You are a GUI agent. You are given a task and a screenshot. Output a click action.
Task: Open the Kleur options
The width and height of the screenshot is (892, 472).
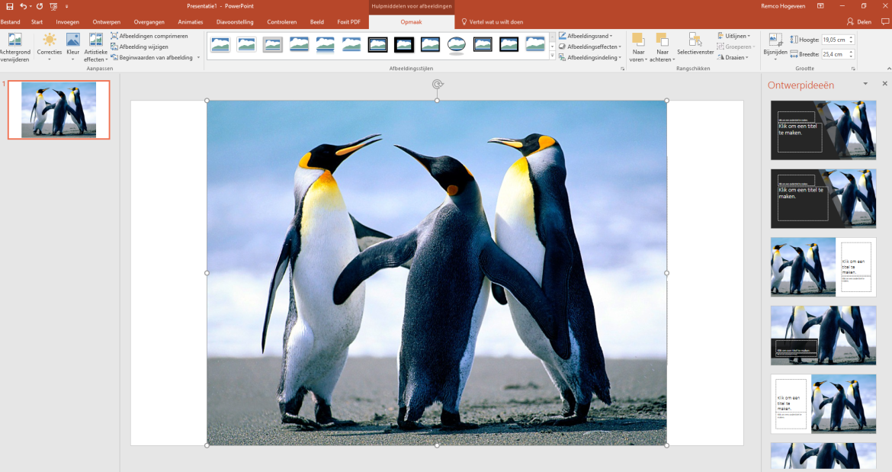click(x=73, y=47)
